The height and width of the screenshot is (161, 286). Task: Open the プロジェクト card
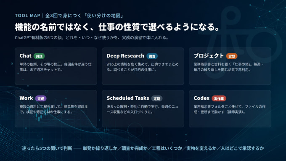pyautogui.click(x=230, y=66)
